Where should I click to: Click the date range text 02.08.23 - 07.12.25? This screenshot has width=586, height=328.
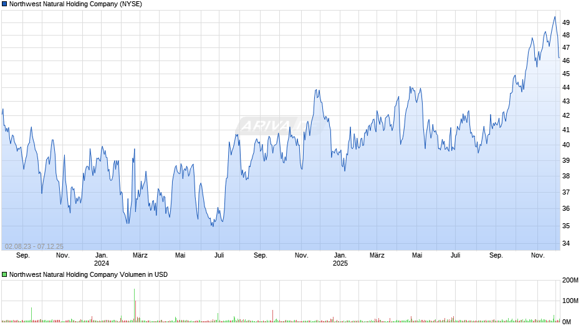(x=34, y=246)
